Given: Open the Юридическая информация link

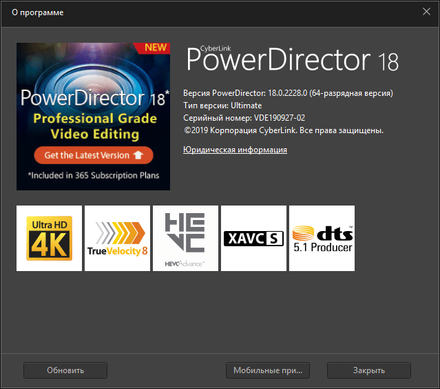Looking at the screenshot, I should tap(235, 150).
